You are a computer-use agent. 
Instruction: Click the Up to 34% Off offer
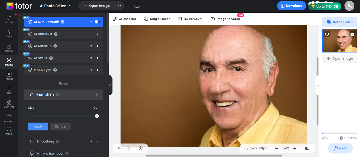(325, 6)
